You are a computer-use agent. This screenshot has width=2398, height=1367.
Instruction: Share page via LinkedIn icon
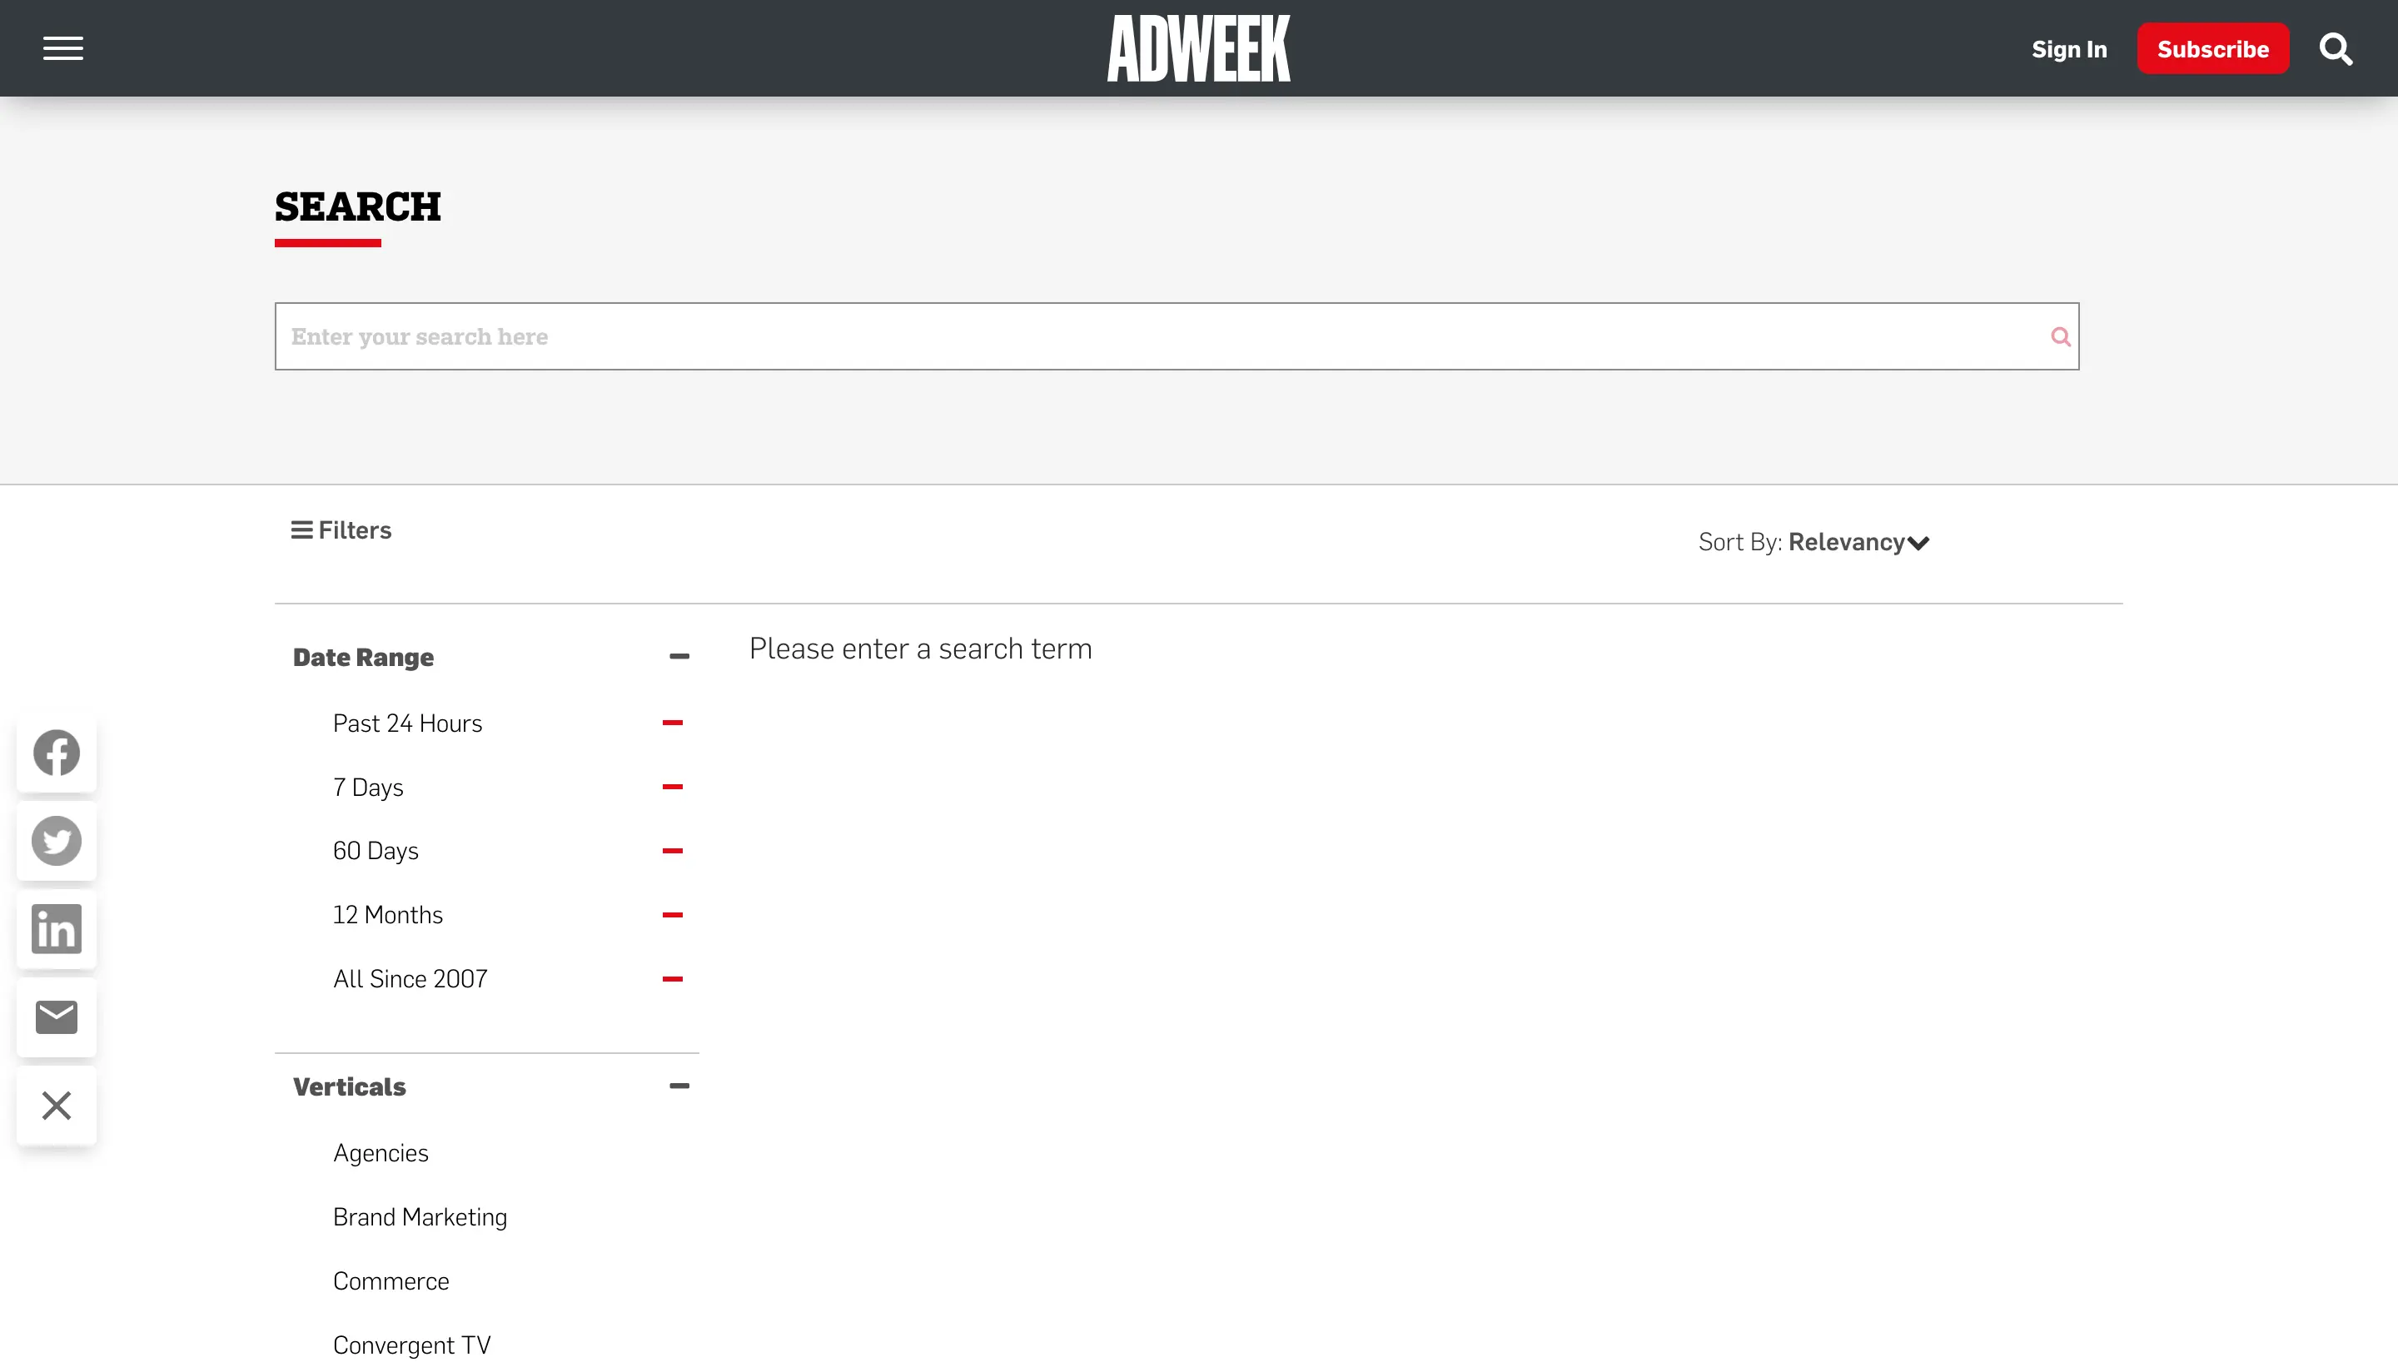(x=57, y=928)
